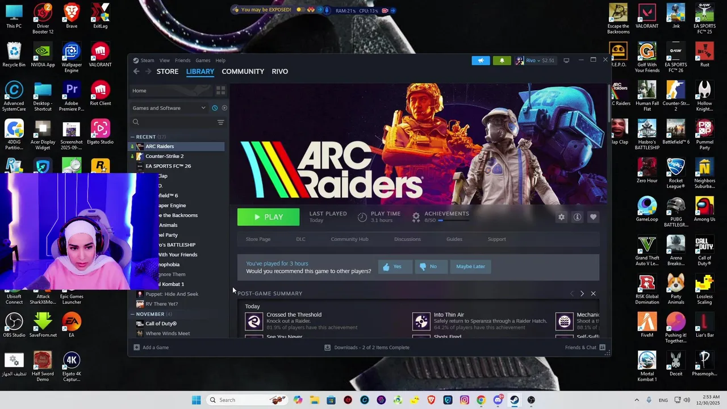This screenshot has width=727, height=409.
Task: Dismiss the Post-Game Summary section
Action: point(593,294)
